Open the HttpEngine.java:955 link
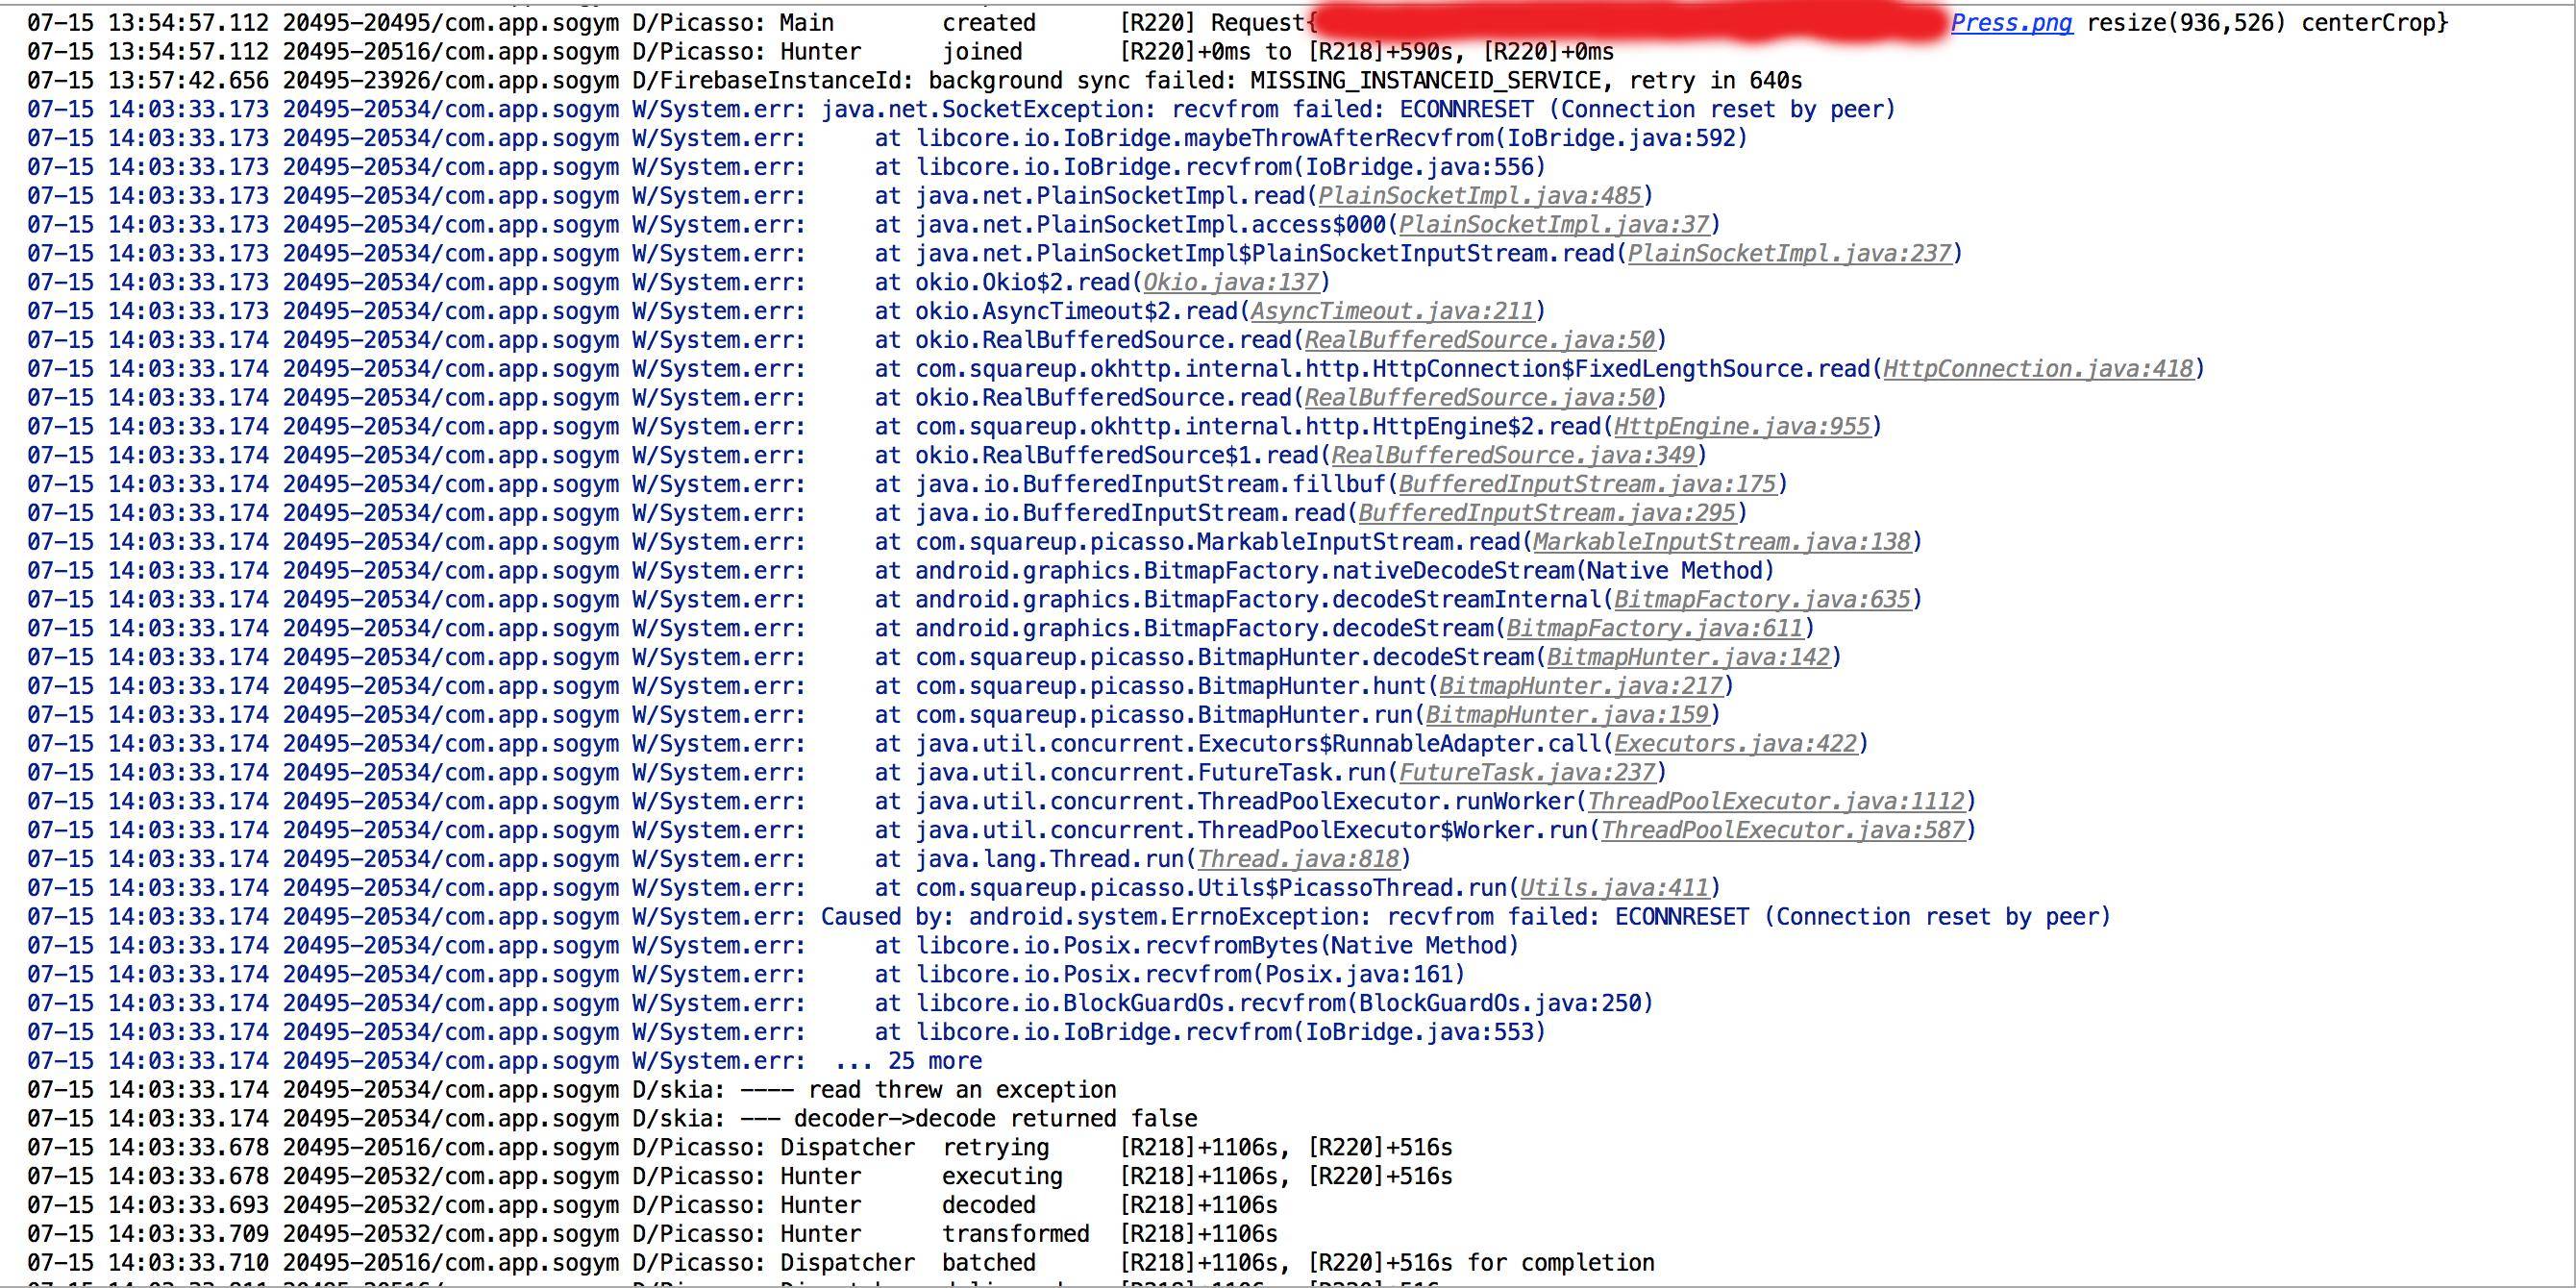This screenshot has height=1288, width=2576. click(1742, 427)
